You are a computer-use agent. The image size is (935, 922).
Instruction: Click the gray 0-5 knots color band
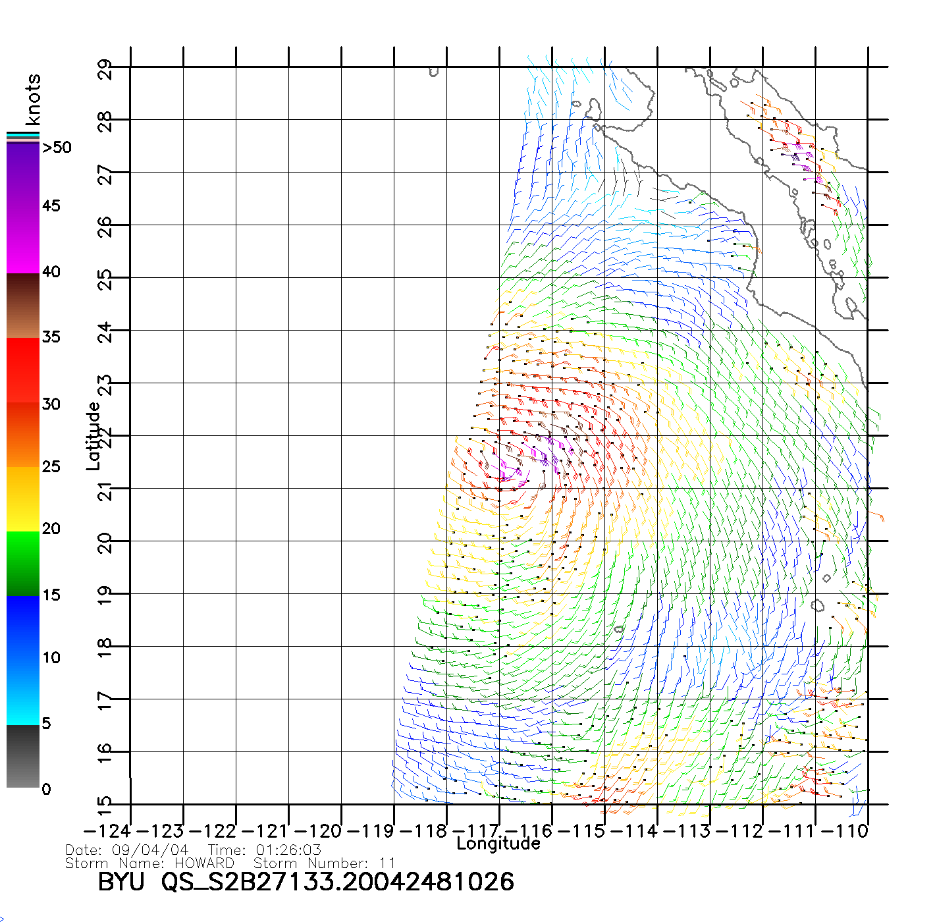click(x=23, y=756)
